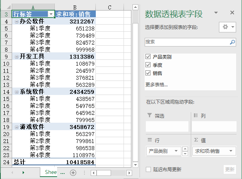Open the 行标签 filter dropdown

click(x=50, y=14)
